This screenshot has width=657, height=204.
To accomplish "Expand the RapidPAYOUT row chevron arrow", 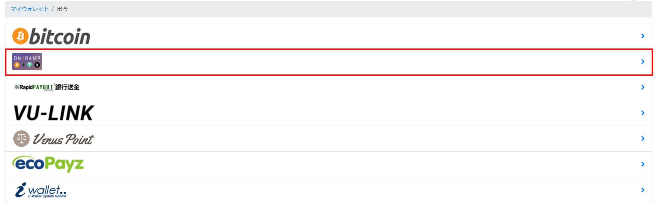I will [643, 87].
